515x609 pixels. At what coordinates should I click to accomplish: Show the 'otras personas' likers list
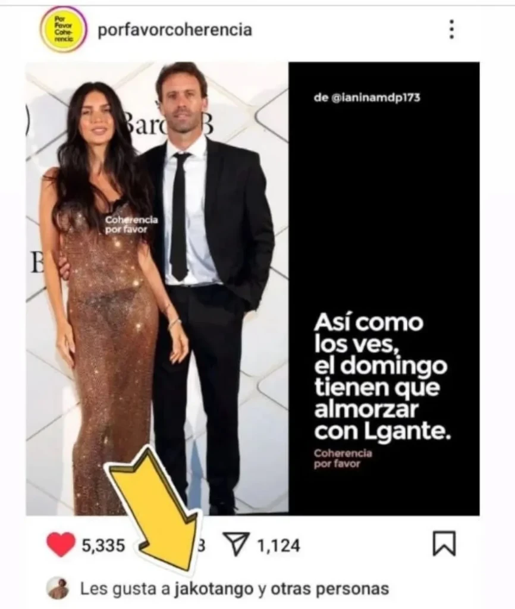tap(329, 589)
